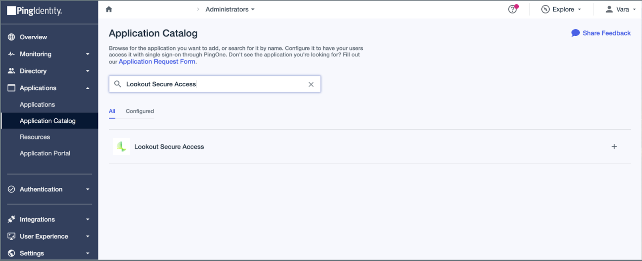Click the Directory people icon
642x261 pixels.
12,71
